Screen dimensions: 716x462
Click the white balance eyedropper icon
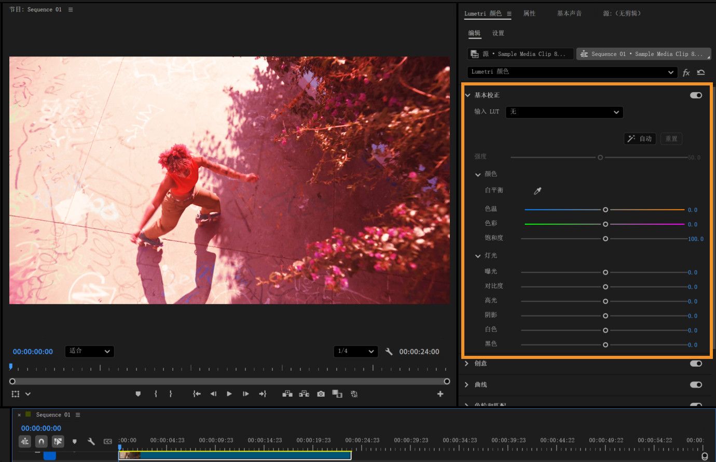point(538,191)
